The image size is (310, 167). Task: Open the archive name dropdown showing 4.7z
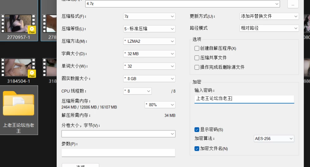coord(183,4)
